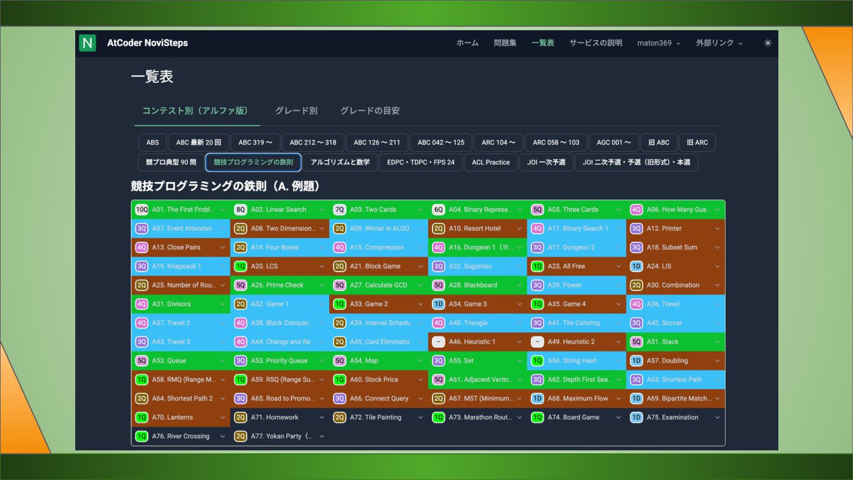Screen dimensions: 853x480
Task: Click the 1Q badge on A70 Lanterns
Action: point(142,418)
